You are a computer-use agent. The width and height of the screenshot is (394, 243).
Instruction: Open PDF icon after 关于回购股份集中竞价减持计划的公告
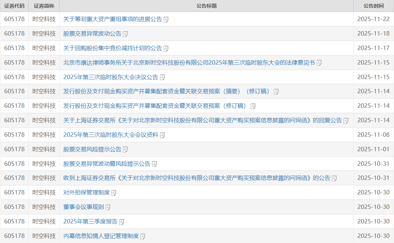pos(166,49)
